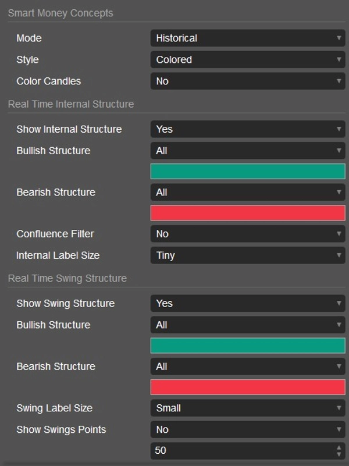The image size is (349, 466).
Task: Open the Show Swing Structure dropdown
Action: click(247, 303)
